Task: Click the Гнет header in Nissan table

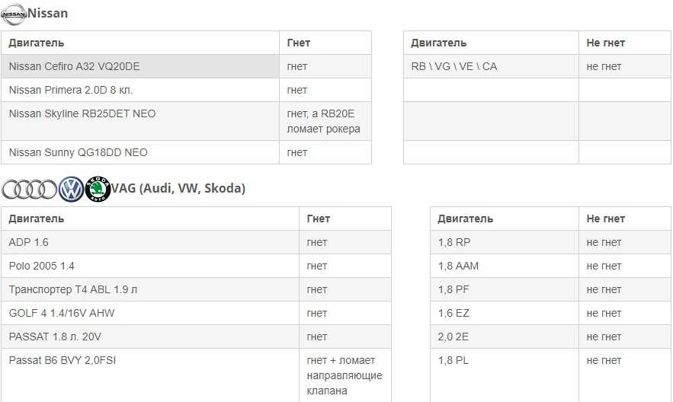Action: click(325, 43)
